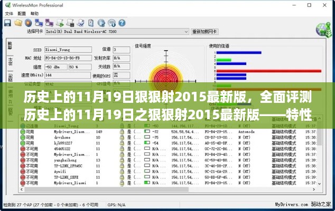This screenshot has width=335, height=211.
Task: Open the 配置 menu
Action: (x=22, y=14)
